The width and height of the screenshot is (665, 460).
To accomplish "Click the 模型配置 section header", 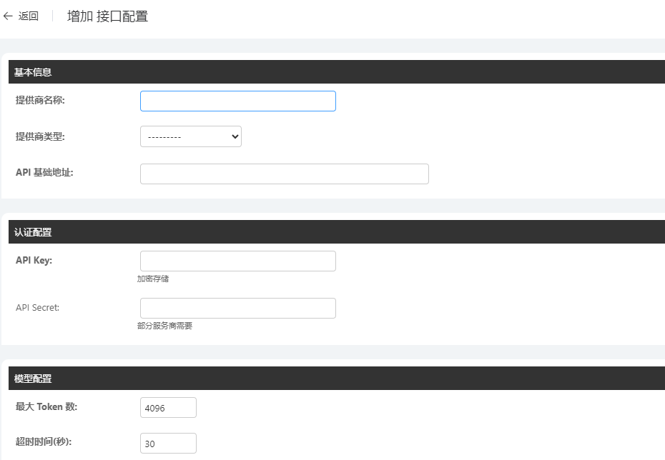I will point(33,379).
